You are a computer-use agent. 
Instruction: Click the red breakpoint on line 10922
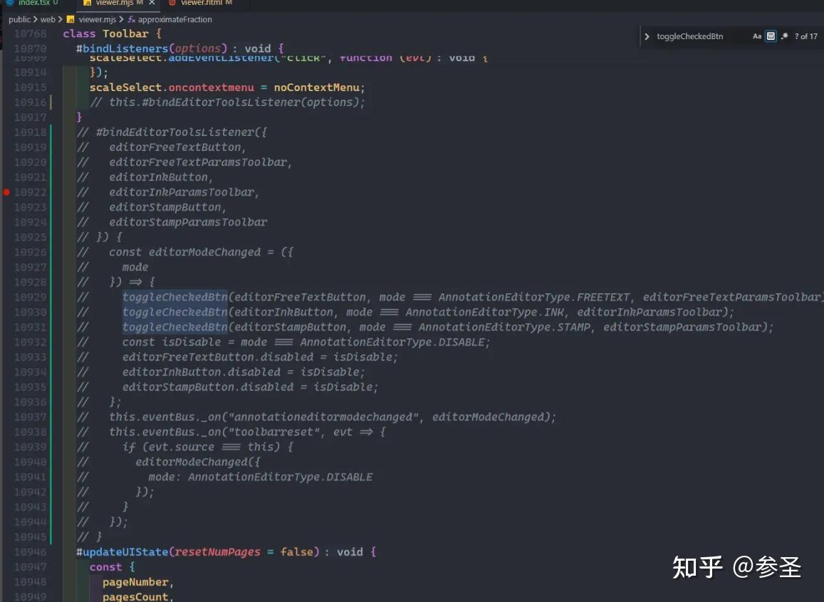6,191
